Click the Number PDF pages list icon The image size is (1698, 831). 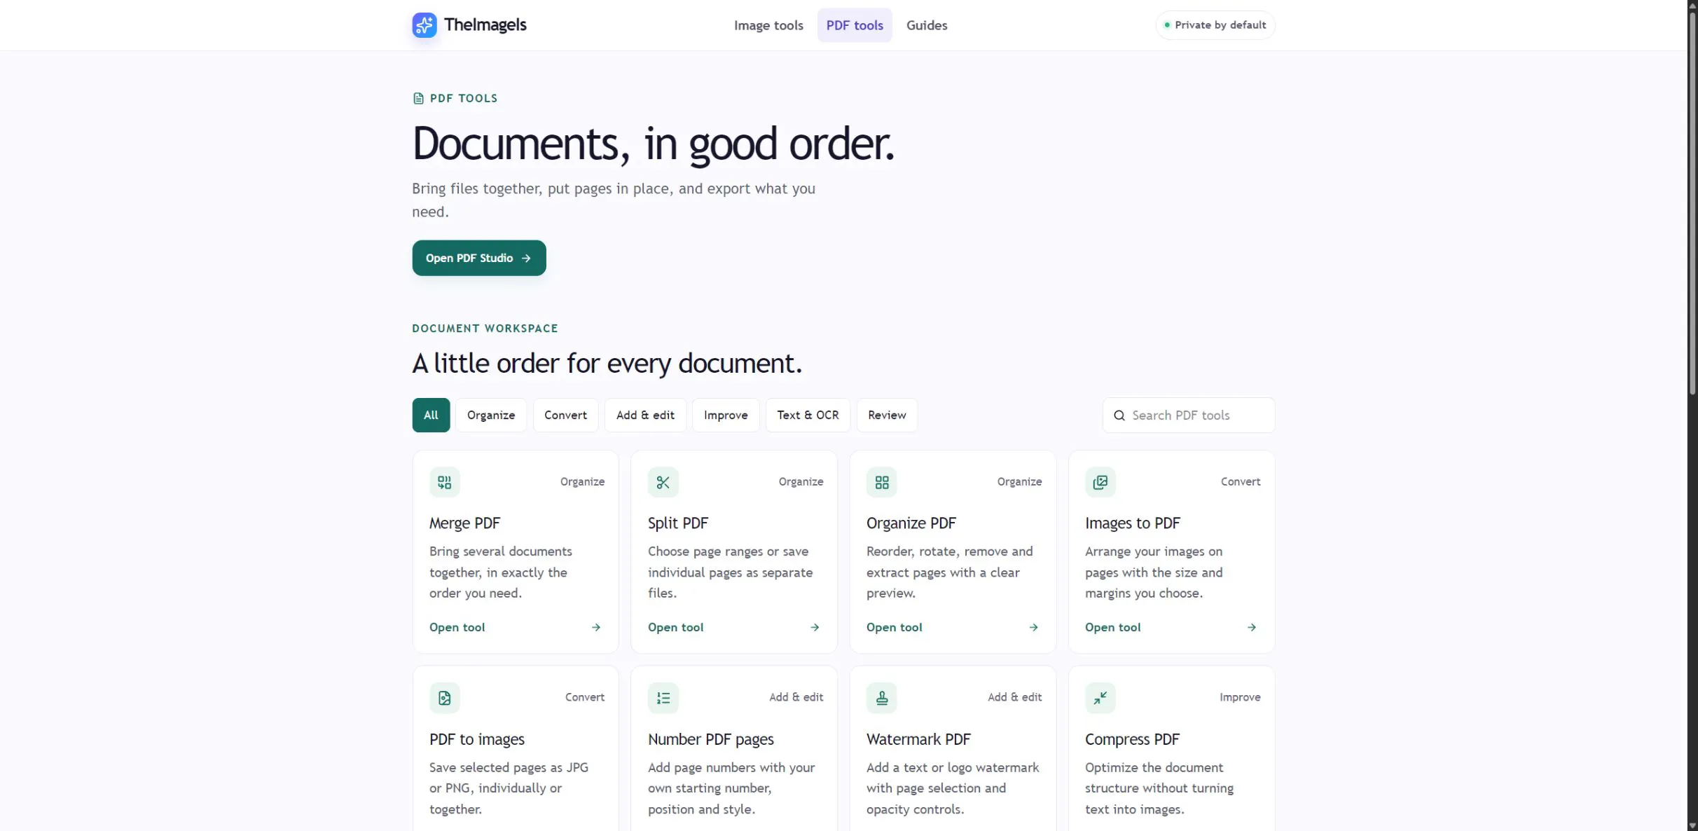click(x=663, y=698)
